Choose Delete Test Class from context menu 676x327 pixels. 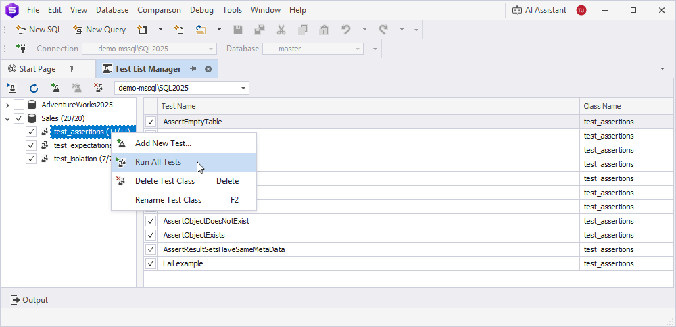click(184, 181)
